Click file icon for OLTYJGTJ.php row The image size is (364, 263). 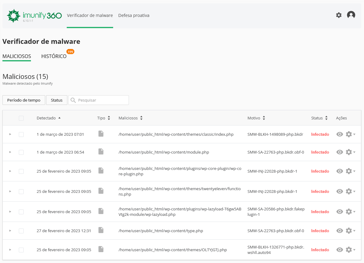pos(101,249)
